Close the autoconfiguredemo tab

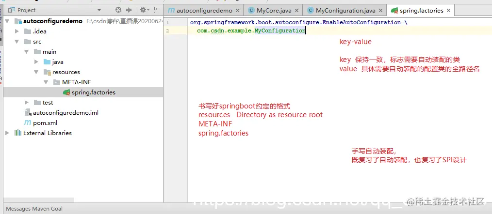point(238,11)
